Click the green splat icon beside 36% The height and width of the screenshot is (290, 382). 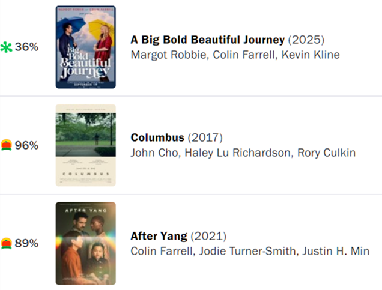[x=7, y=47]
